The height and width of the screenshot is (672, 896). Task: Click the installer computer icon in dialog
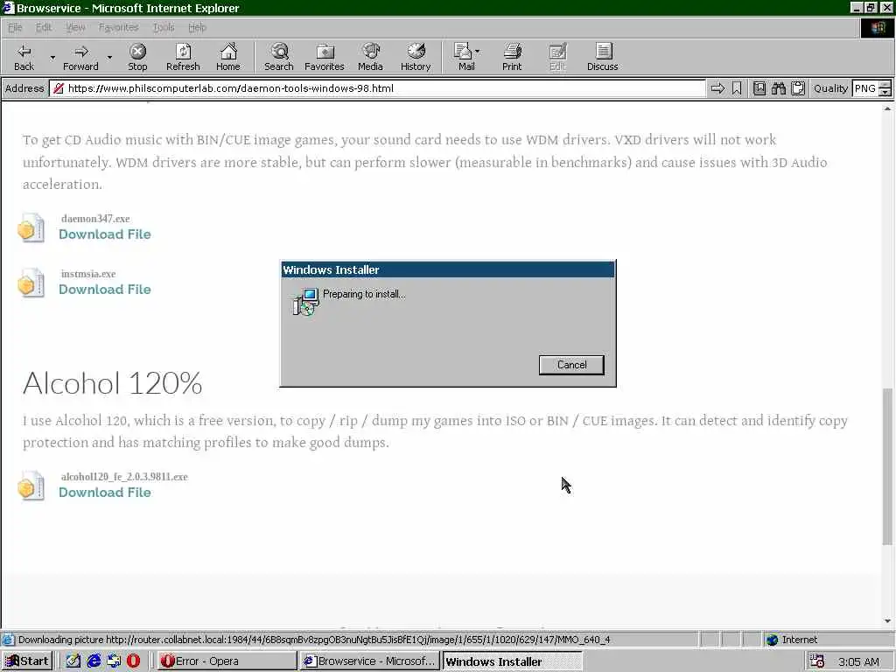305,301
